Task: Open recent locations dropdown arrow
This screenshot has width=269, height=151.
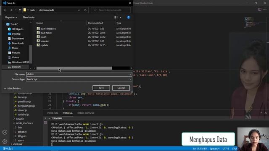Action: [16, 10]
